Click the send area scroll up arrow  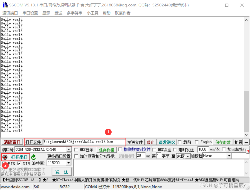(x=246, y=162)
